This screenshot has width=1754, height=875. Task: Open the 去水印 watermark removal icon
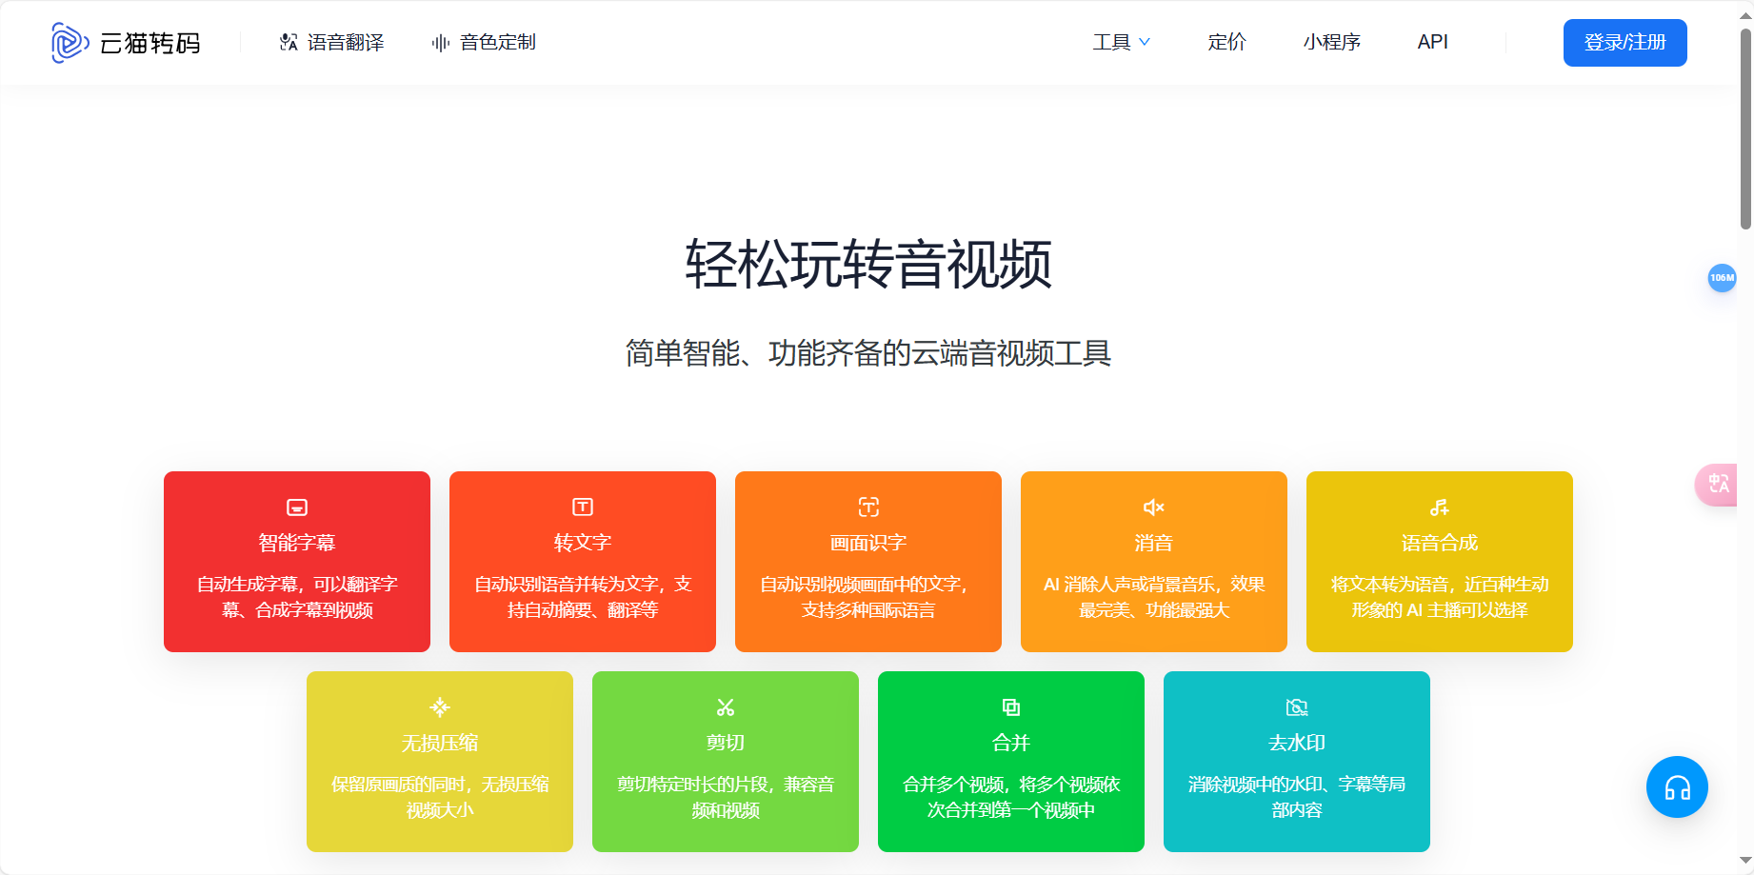pos(1296,706)
